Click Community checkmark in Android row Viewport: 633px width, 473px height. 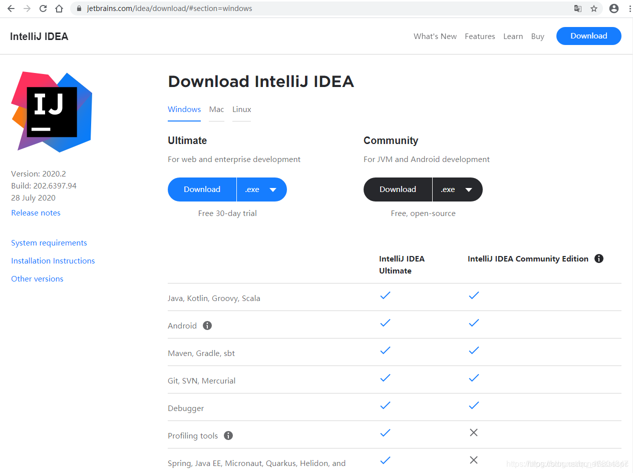[x=474, y=323]
